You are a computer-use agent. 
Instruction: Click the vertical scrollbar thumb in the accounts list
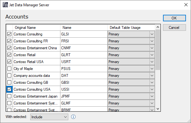(x=158, y=50)
